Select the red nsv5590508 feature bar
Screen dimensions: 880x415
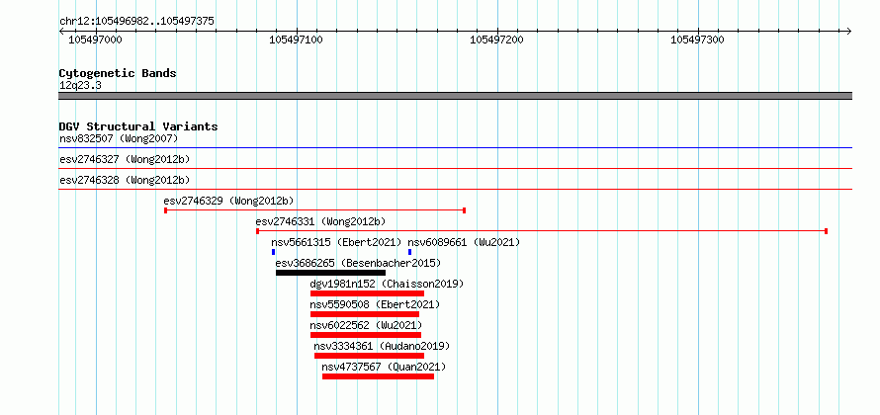tap(365, 314)
